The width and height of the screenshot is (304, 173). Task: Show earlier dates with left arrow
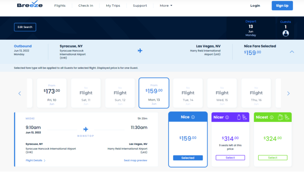pyautogui.click(x=20, y=93)
